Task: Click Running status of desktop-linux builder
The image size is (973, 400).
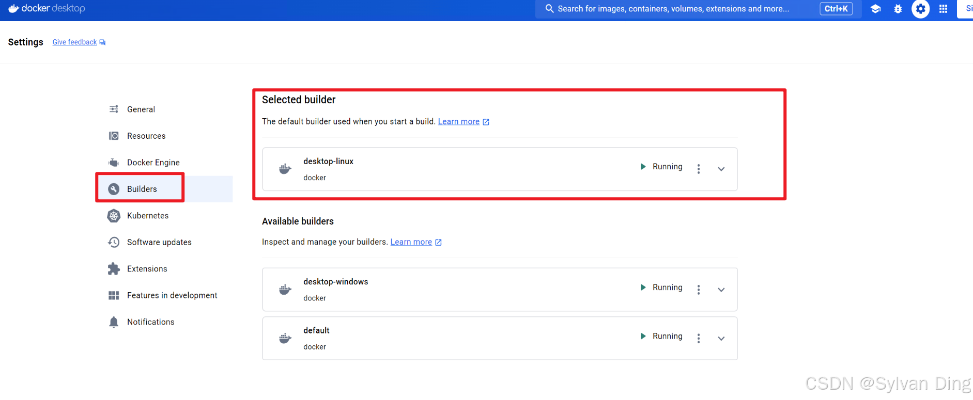Action: (x=661, y=167)
